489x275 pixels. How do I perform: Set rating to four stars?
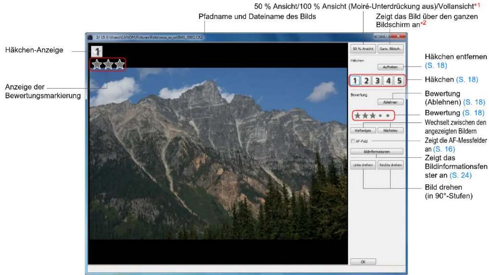click(x=381, y=116)
